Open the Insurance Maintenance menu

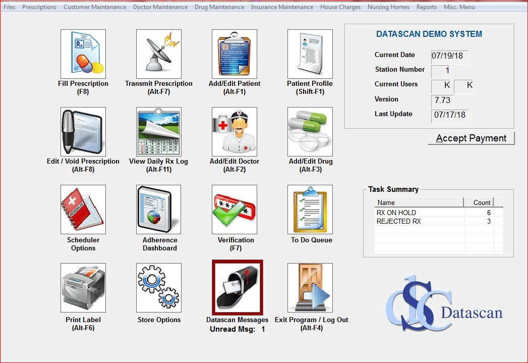tap(282, 7)
